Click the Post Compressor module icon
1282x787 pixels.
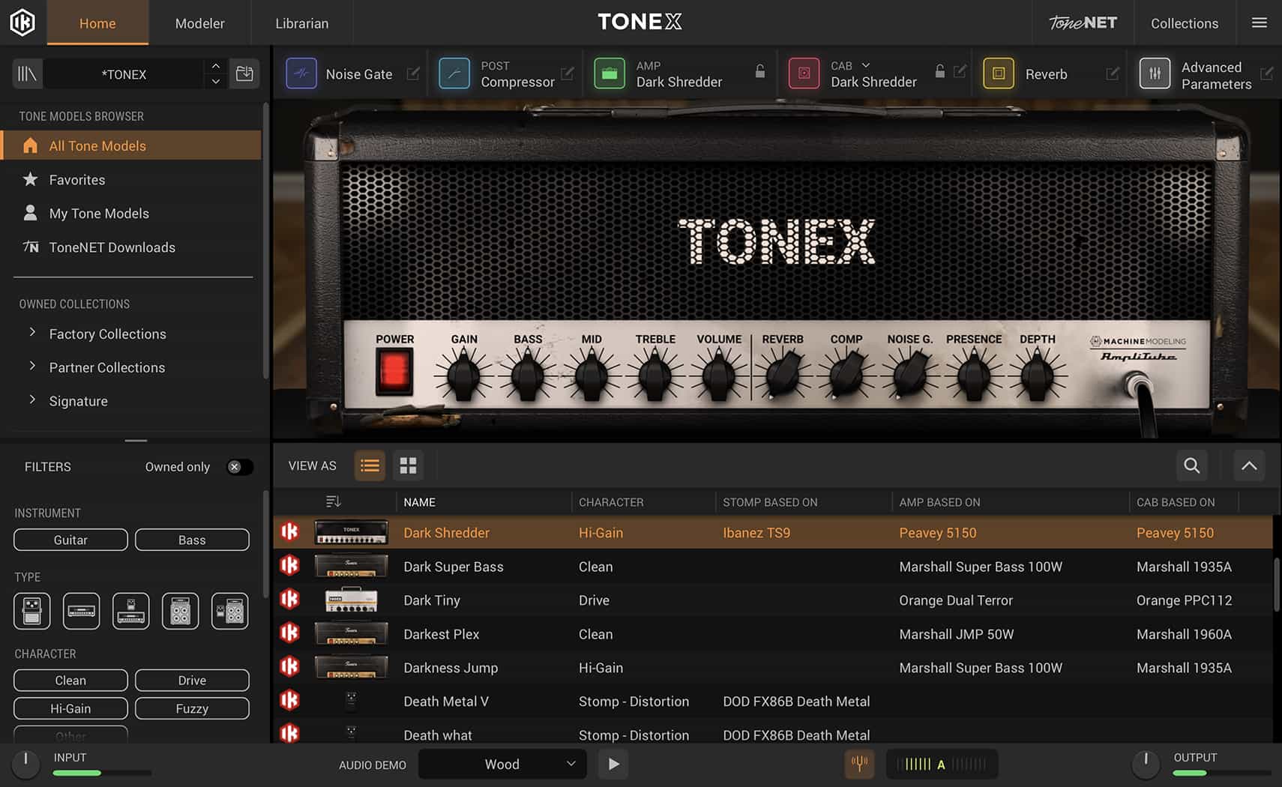click(x=454, y=73)
